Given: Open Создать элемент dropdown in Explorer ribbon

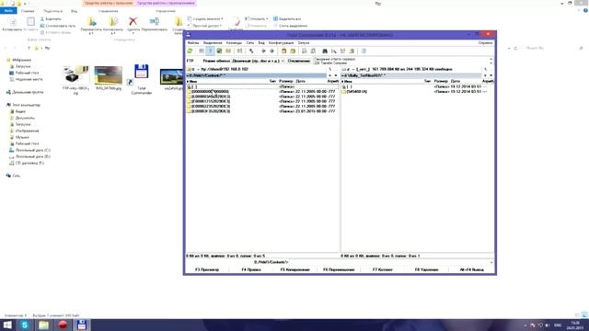Looking at the screenshot, I should pyautogui.click(x=205, y=18).
